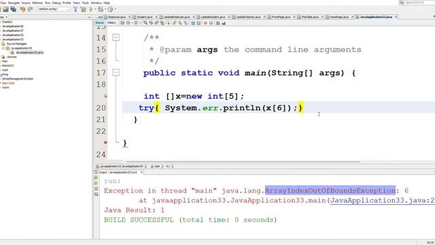Viewport: 435px width, 245px height.
Task: Minimize the Projects panel
Action: 89,17
